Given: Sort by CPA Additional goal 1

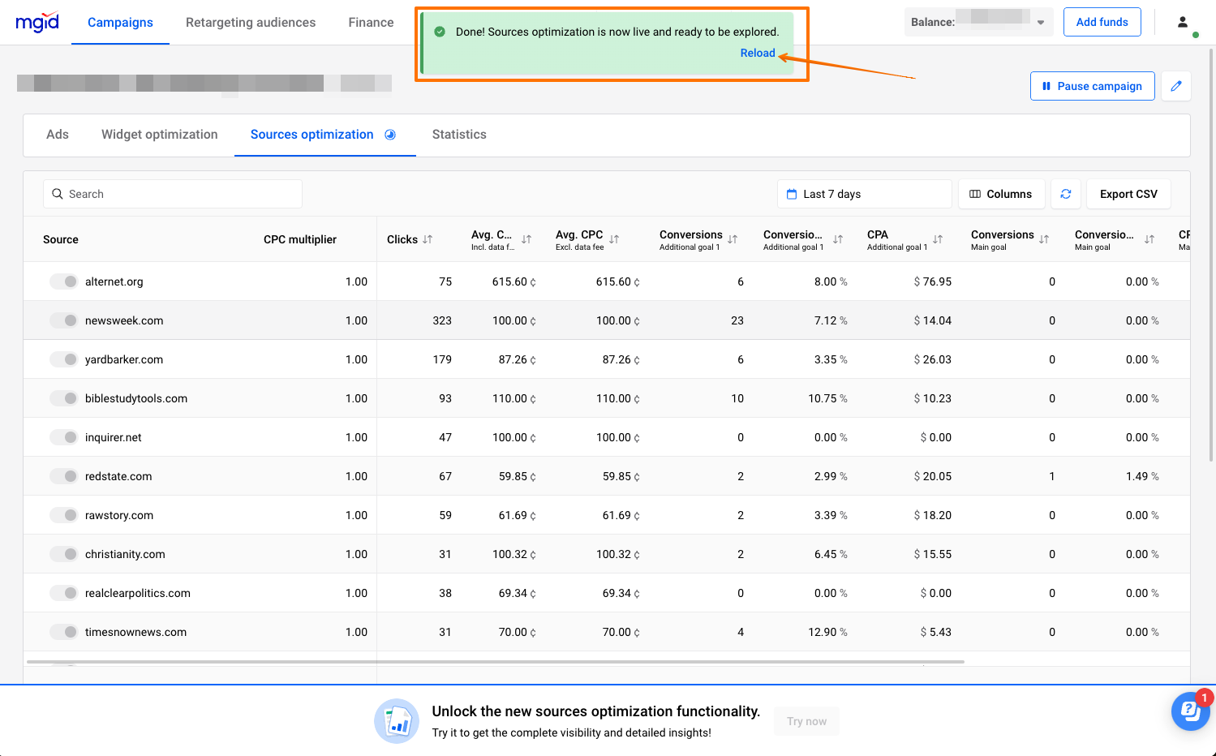Looking at the screenshot, I should click(x=938, y=239).
